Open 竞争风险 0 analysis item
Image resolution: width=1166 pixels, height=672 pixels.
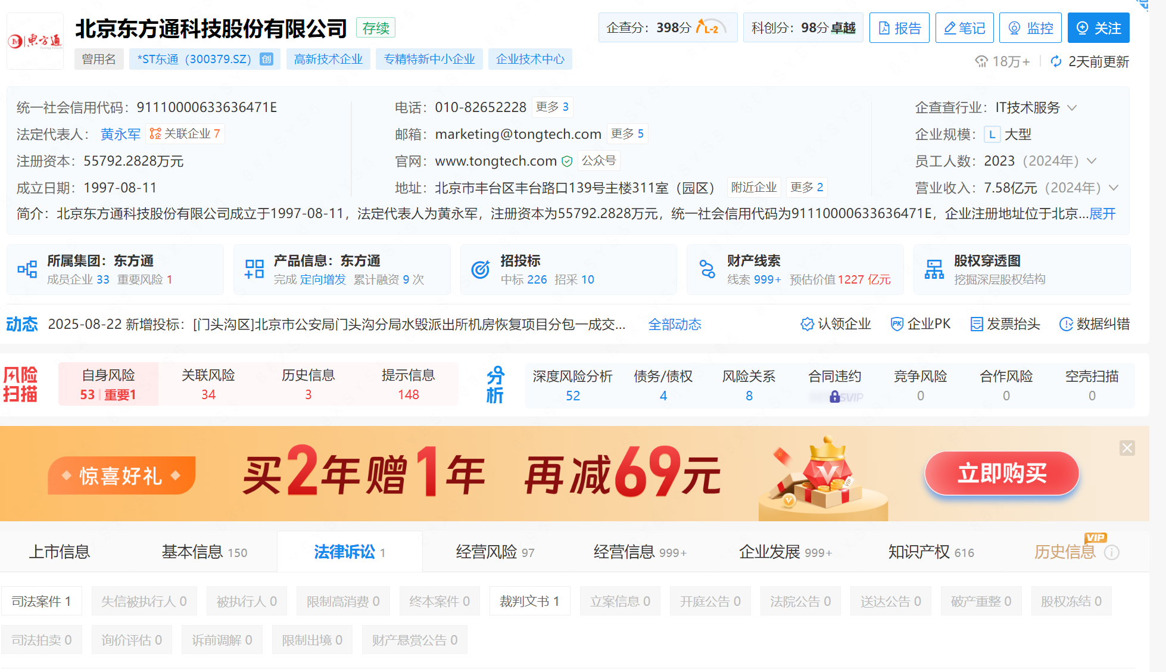pos(921,385)
